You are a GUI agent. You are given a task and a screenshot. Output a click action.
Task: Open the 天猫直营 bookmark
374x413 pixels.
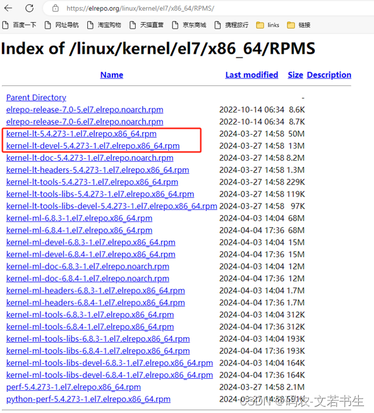click(147, 25)
